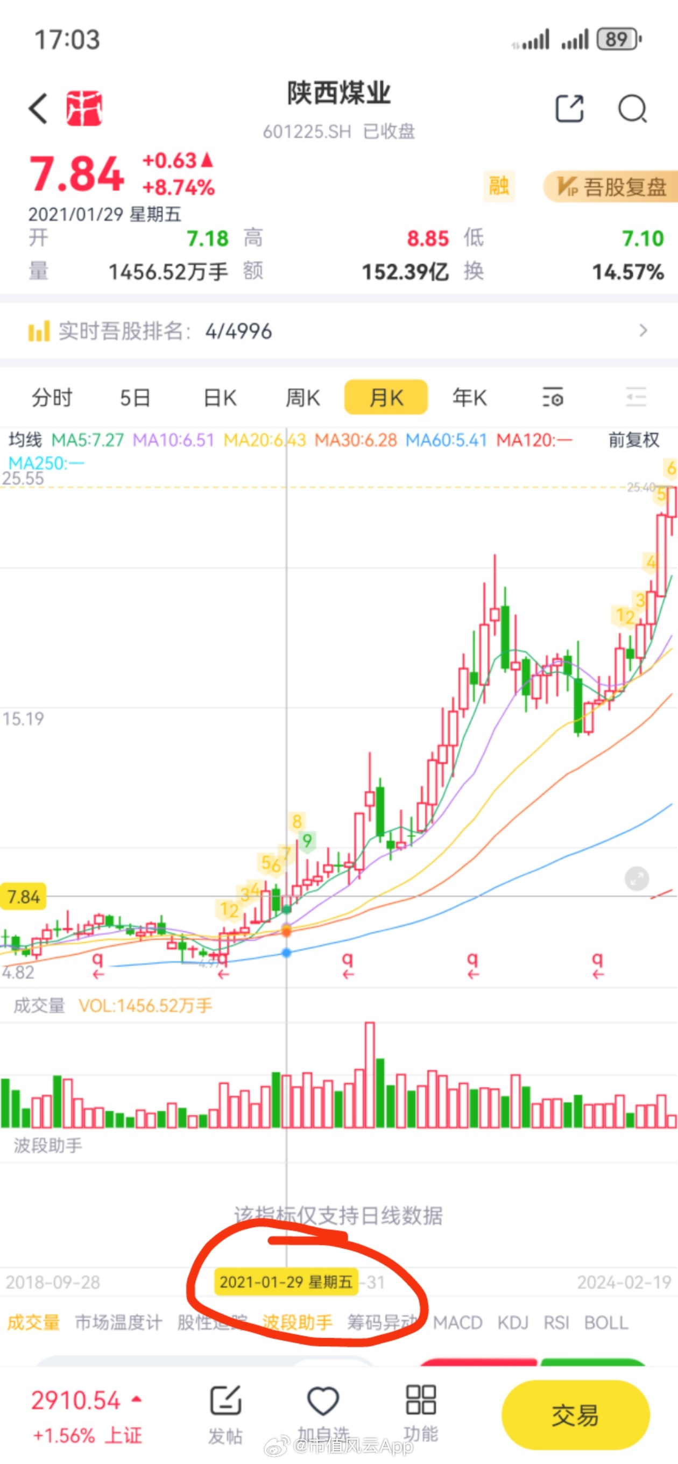This screenshot has width=678, height=1464.
Task: Select the RSI indicator
Action: click(556, 1323)
